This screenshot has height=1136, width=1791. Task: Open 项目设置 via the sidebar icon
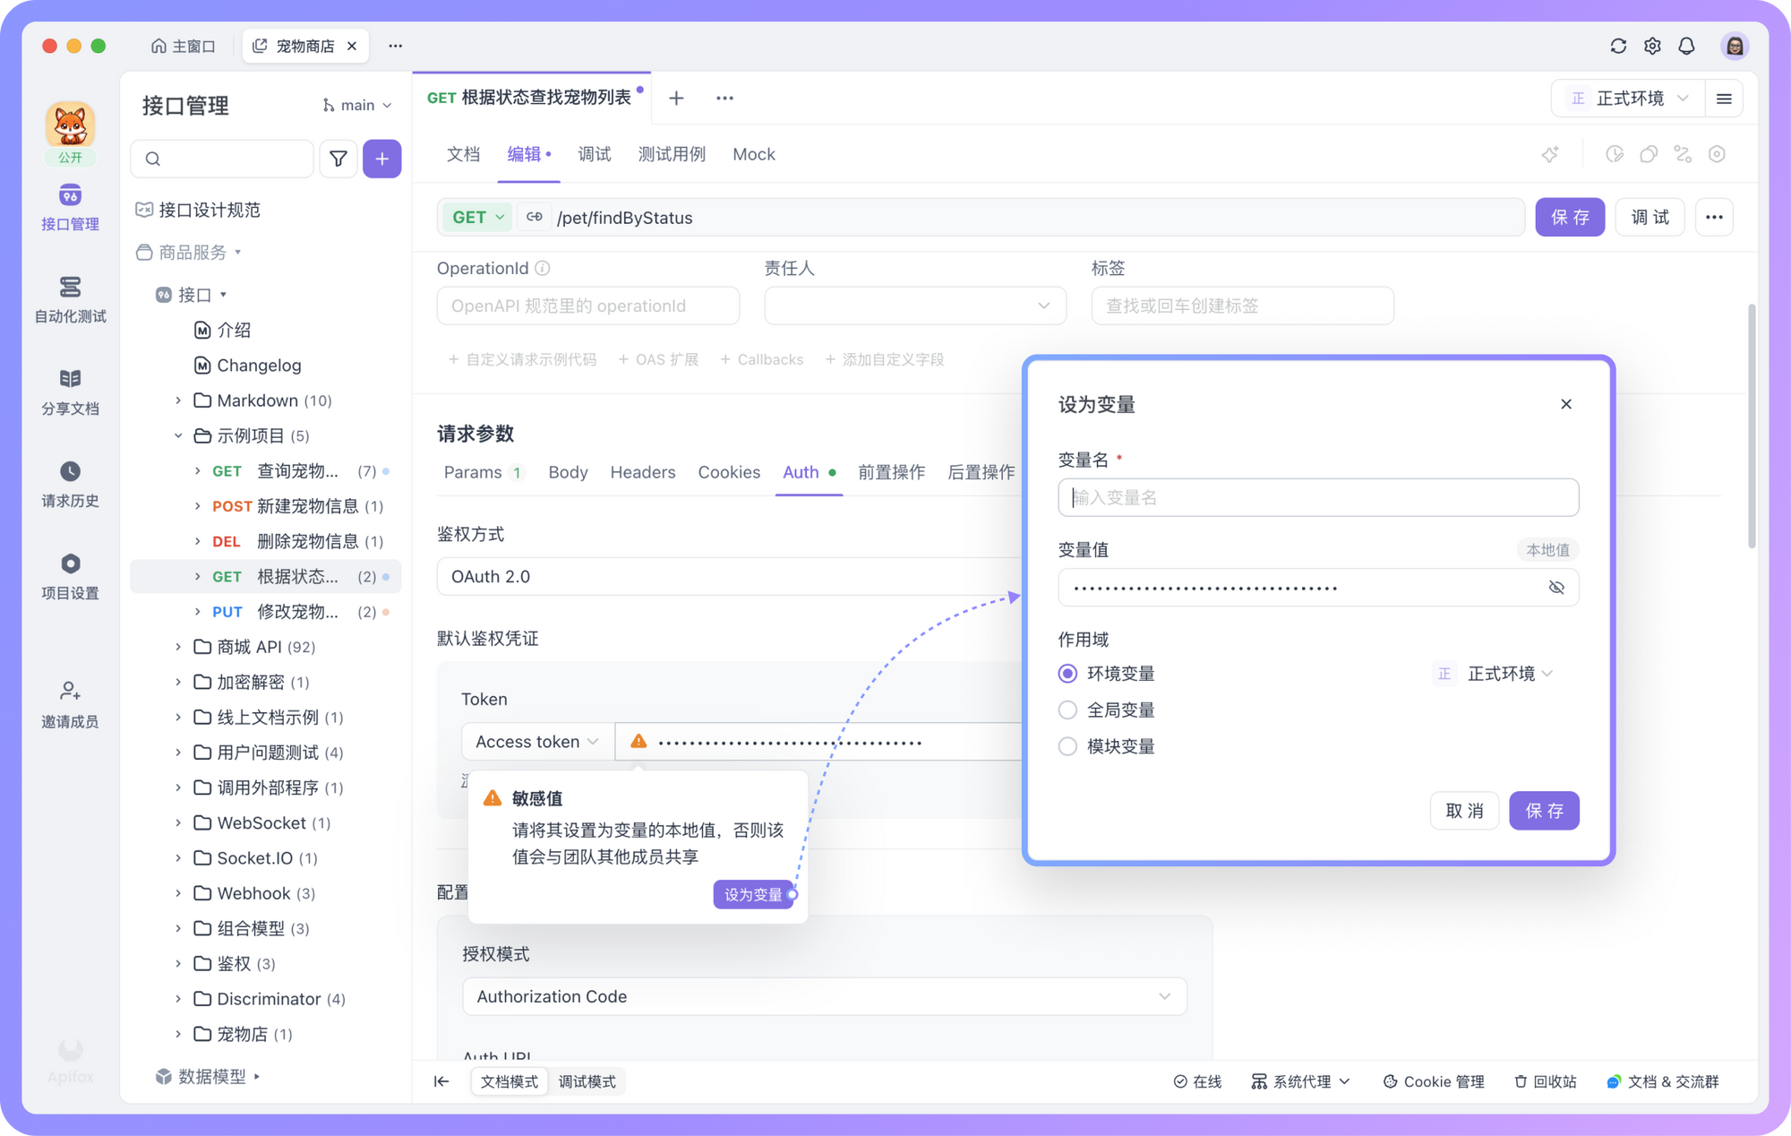click(70, 576)
